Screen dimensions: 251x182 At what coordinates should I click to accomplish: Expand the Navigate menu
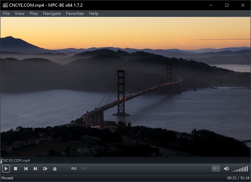52,13
